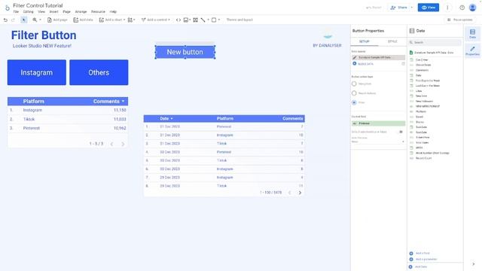Screen dimensions: 482x271
Task: Open the File menu
Action: tap(16, 12)
